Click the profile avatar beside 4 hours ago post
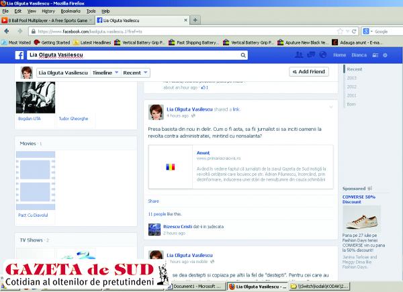This screenshot has width=403, height=292. point(156,112)
